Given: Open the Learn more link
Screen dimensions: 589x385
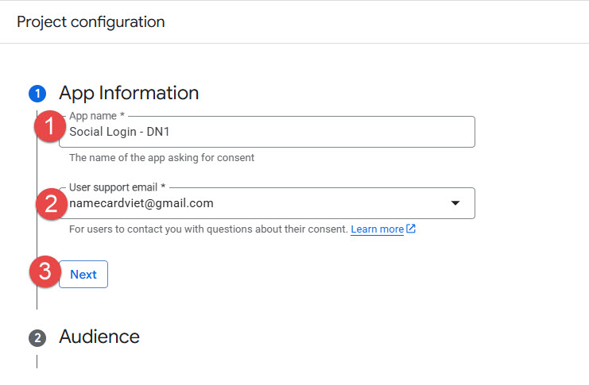Looking at the screenshot, I should coord(377,229).
